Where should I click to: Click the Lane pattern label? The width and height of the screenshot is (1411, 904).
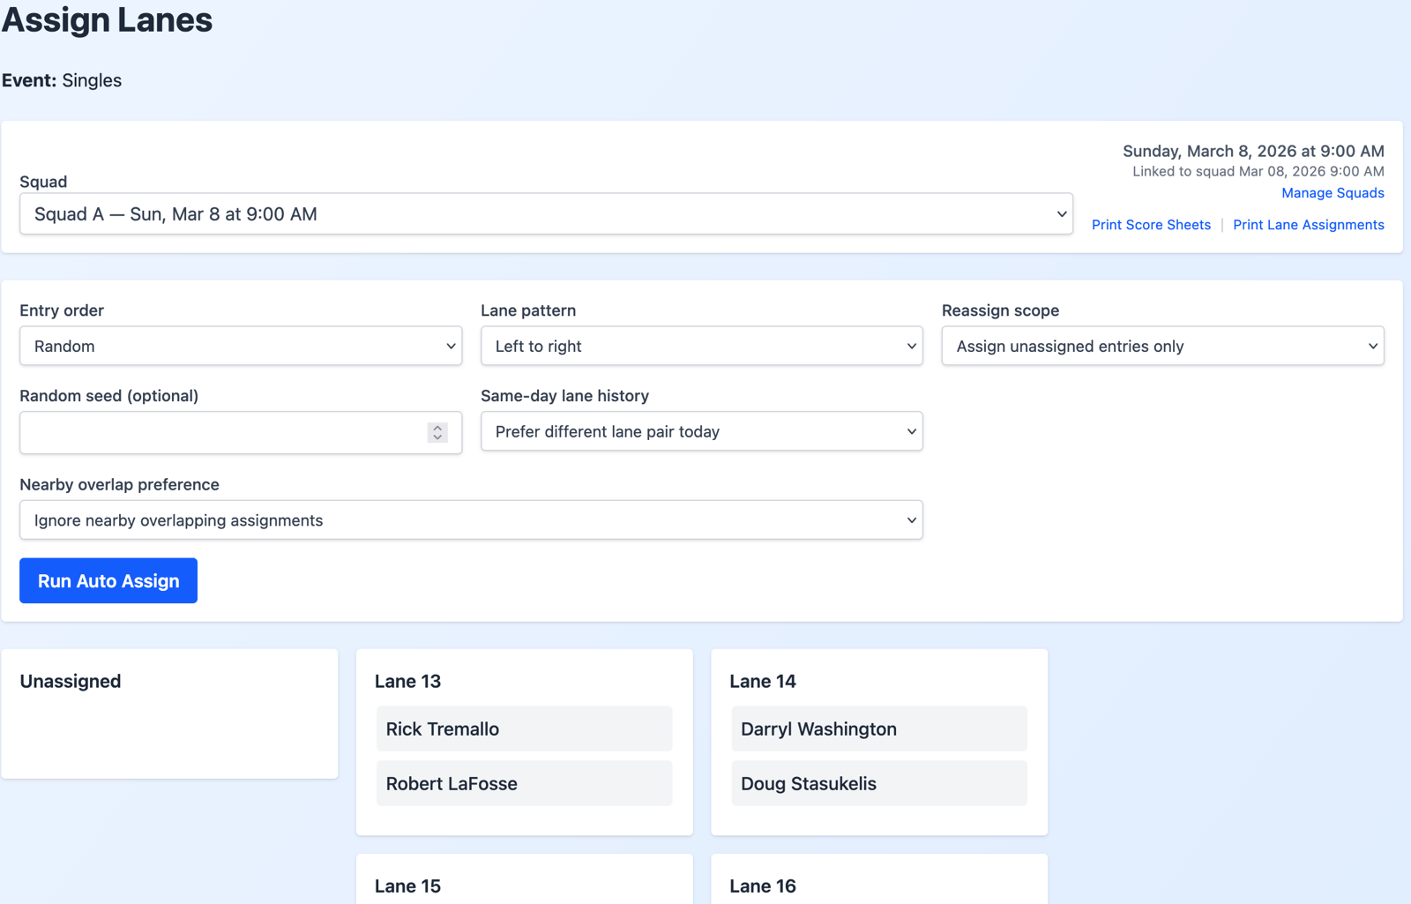(x=528, y=310)
